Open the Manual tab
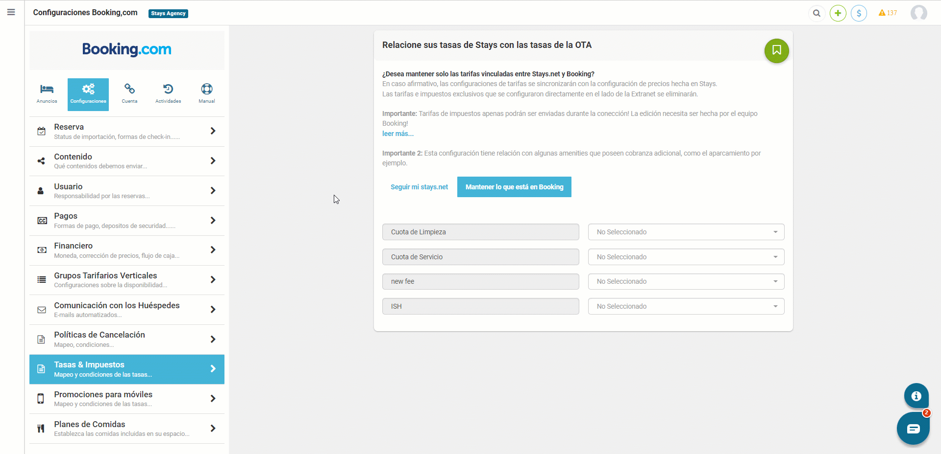941x454 pixels. click(207, 94)
